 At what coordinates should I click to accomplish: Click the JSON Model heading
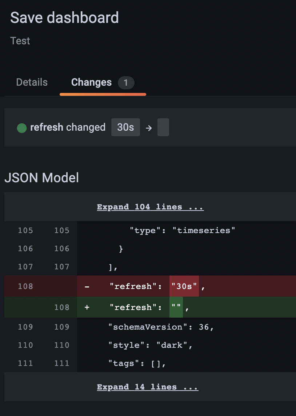click(41, 178)
